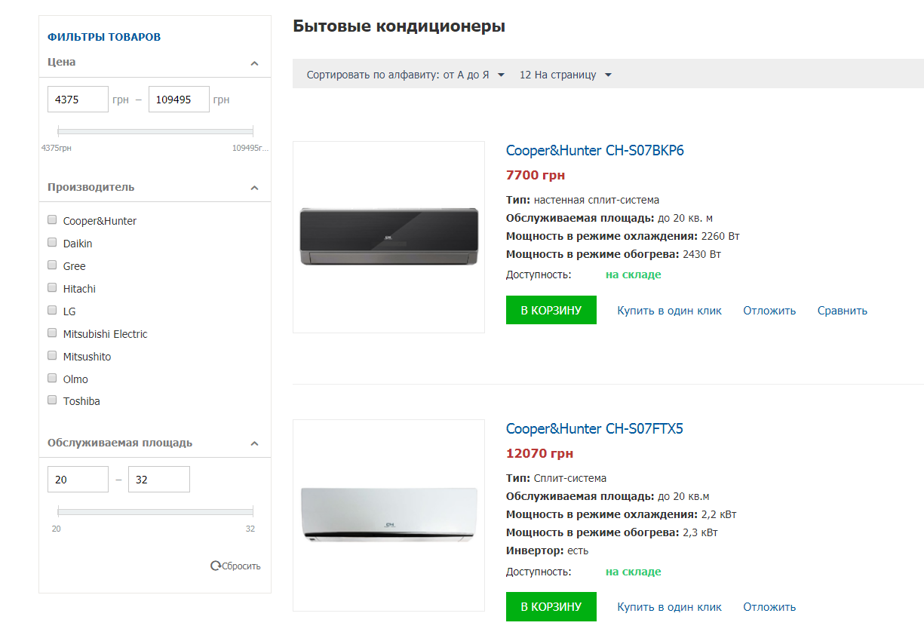Image resolution: width=924 pixels, height=641 pixels.
Task: Enable the Gree manufacturer filter
Action: pyautogui.click(x=52, y=265)
